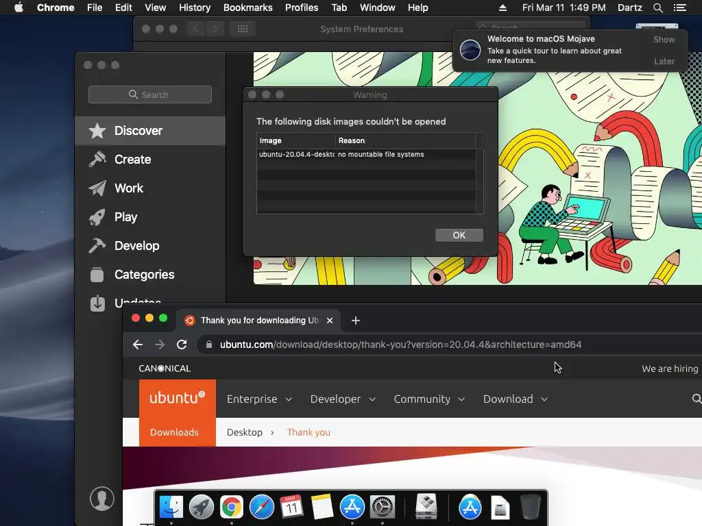
Task: Click back arrow in System Preferences window
Action: tap(195, 29)
